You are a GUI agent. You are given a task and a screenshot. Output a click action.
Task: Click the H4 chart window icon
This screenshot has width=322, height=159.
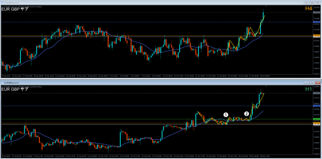coord(3,3)
